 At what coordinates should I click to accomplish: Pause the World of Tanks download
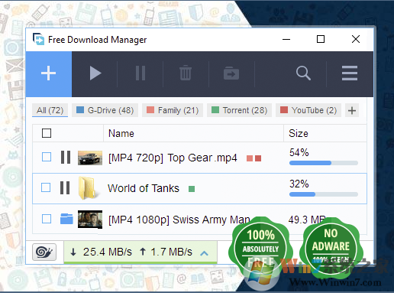[x=65, y=187]
